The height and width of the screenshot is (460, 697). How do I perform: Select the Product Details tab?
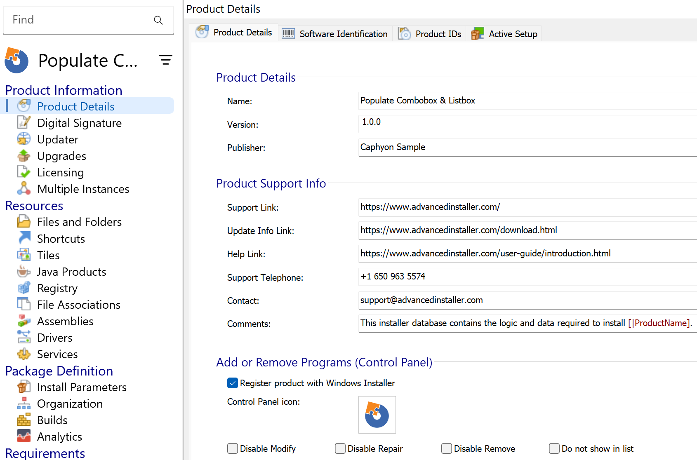click(234, 33)
